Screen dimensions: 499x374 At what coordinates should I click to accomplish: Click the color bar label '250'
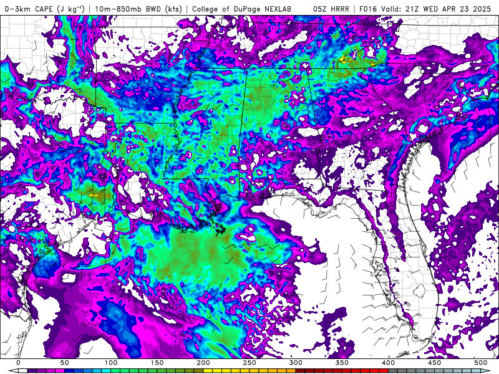[x=249, y=363]
